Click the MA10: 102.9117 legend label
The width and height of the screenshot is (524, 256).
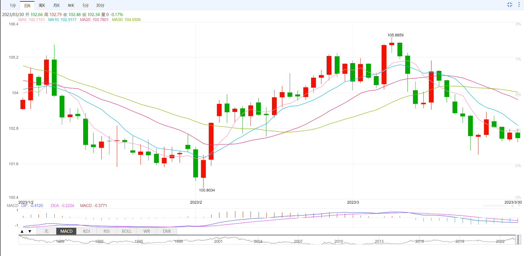(62, 20)
